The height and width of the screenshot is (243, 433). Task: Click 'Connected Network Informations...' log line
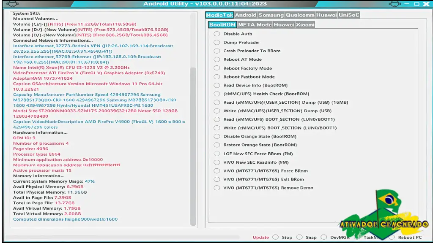53,40
